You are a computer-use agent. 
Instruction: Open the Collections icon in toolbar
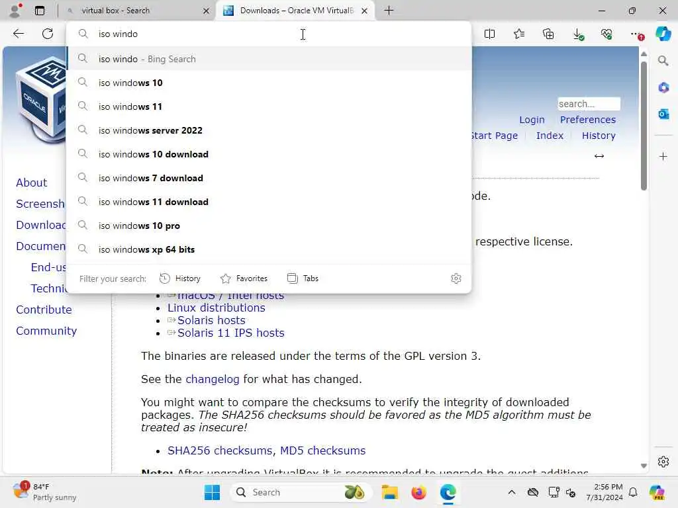[x=548, y=34]
